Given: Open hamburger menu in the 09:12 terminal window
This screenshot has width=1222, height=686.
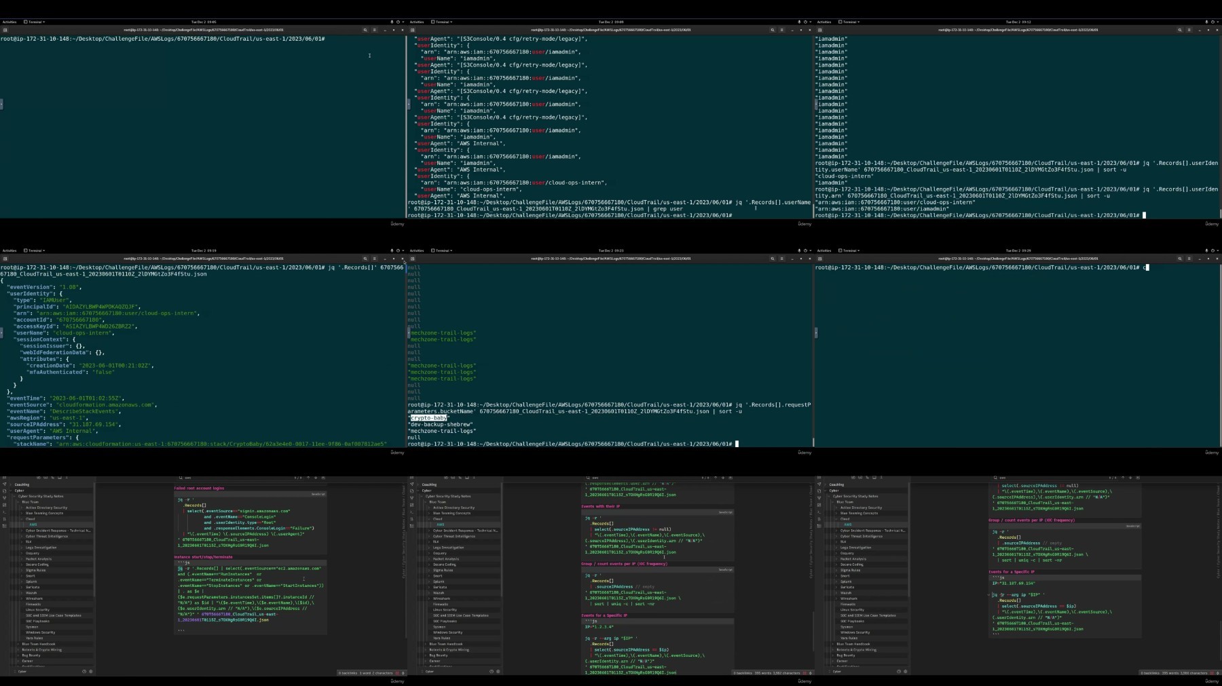Looking at the screenshot, I should [x=1189, y=30].
